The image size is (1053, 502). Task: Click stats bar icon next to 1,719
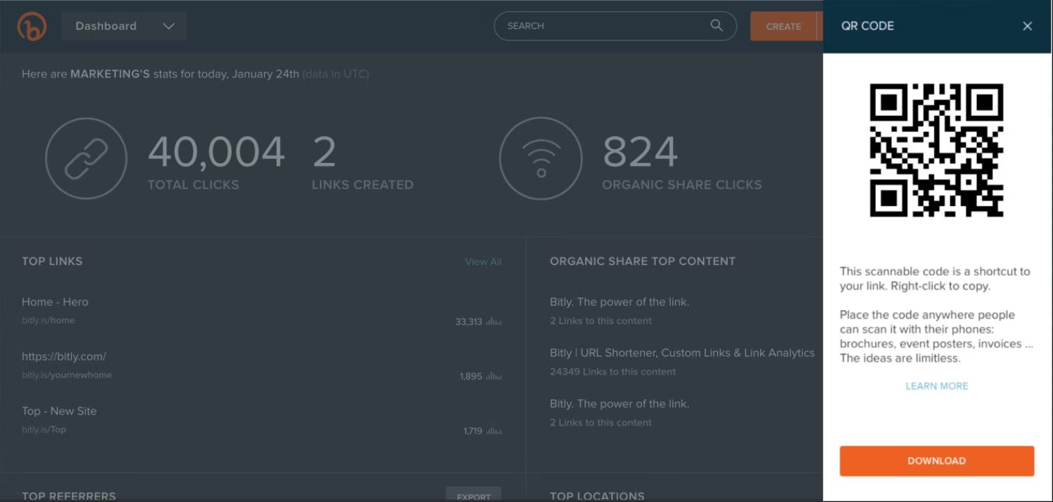click(494, 431)
